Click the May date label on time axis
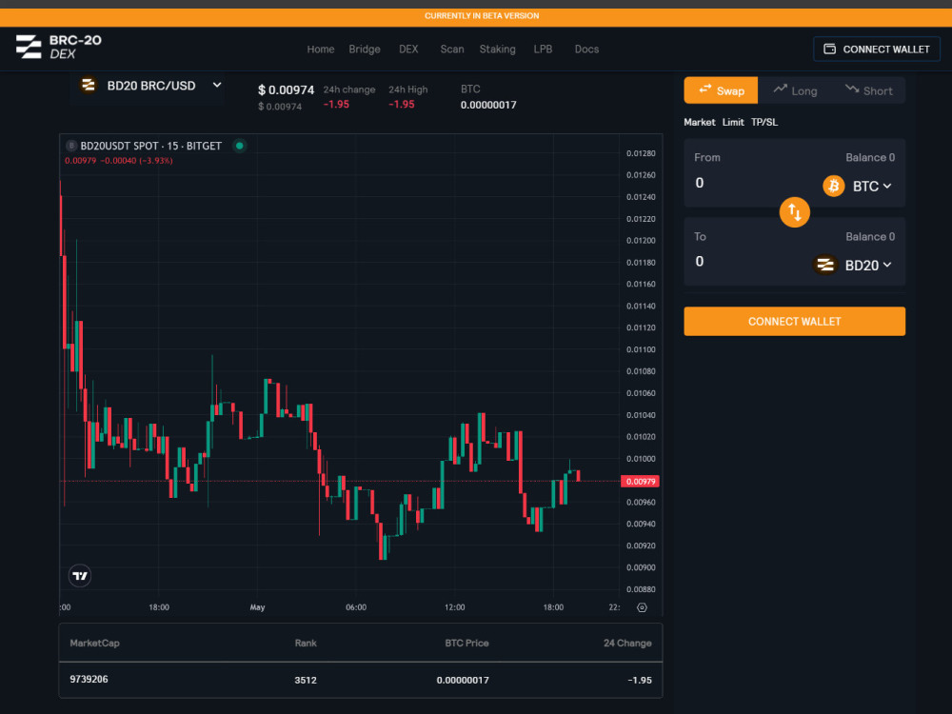The width and height of the screenshot is (952, 714). pyautogui.click(x=257, y=607)
